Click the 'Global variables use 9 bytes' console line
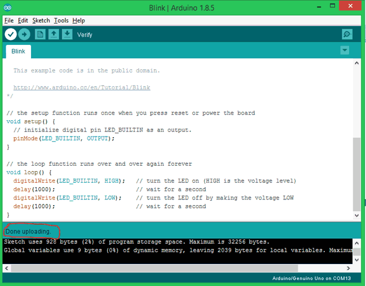The width and height of the screenshot is (366, 286). (178, 251)
